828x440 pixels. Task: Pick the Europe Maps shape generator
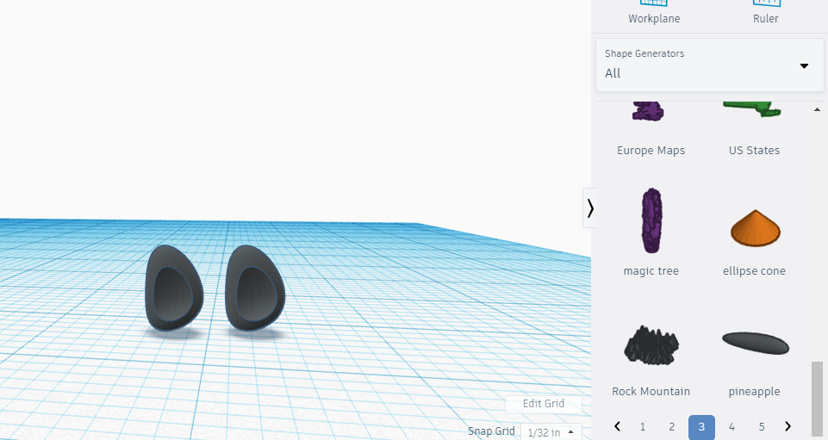point(650,111)
